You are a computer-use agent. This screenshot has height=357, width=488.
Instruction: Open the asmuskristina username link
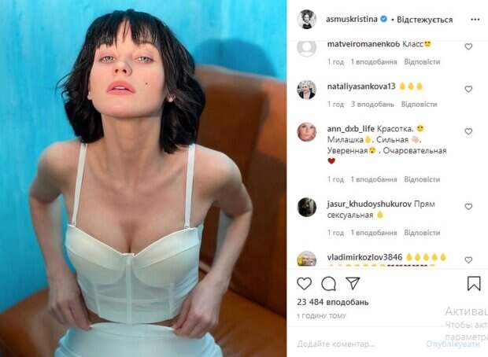352,20
